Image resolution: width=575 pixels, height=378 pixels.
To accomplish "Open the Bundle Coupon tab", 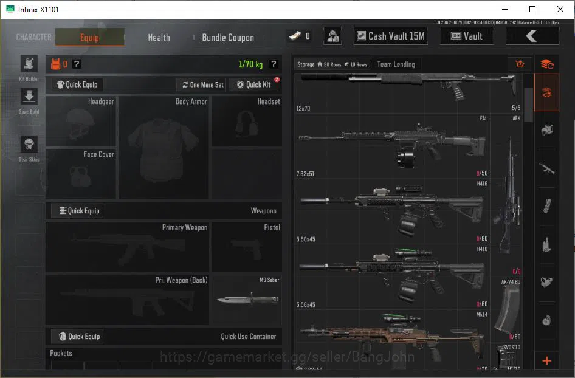I will 228,38.
